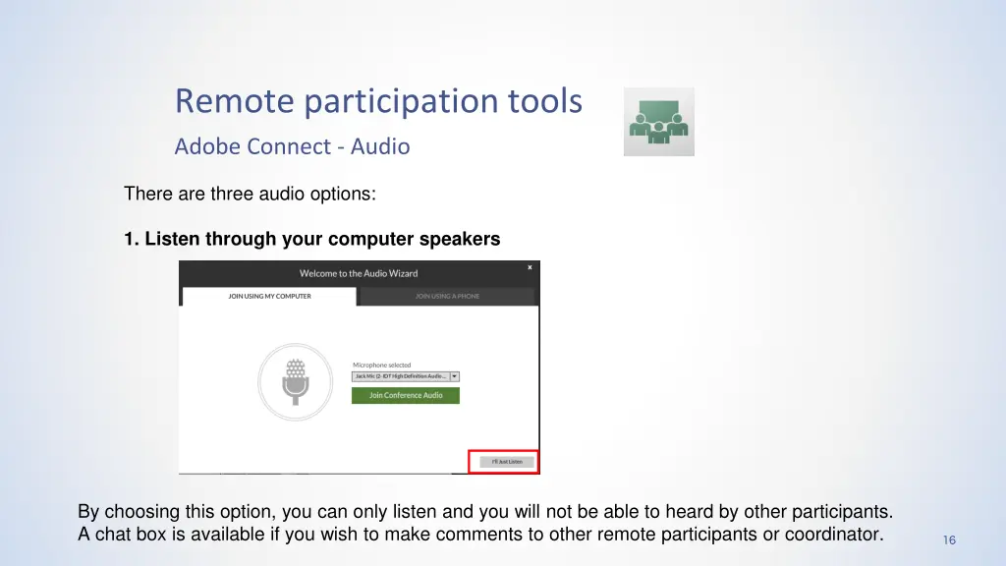1006x566 pixels.
Task: Click the microphone icon in Audio Wizard
Action: pos(295,382)
